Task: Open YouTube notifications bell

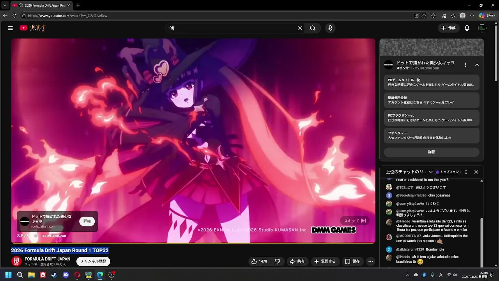Action: coord(467,28)
